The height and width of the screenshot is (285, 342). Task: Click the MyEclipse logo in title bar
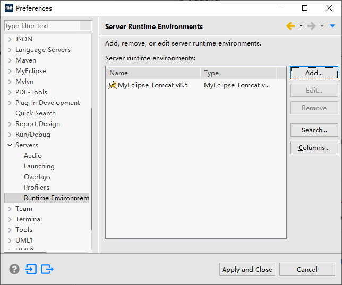tap(9, 8)
